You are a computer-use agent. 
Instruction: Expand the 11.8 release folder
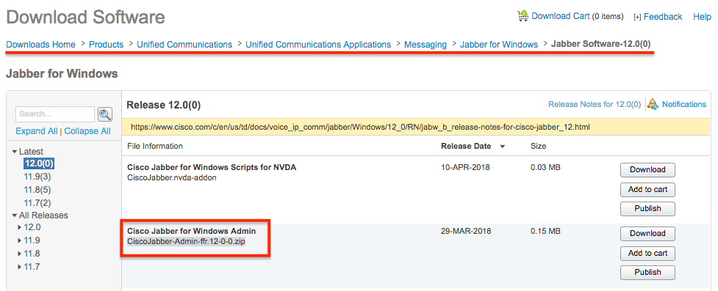pos(20,254)
